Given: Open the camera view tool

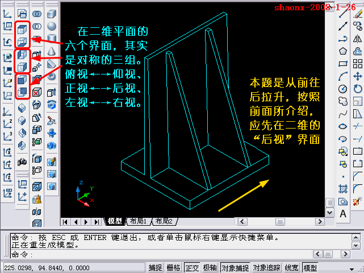Looking at the screenshot, I should coord(22,162).
